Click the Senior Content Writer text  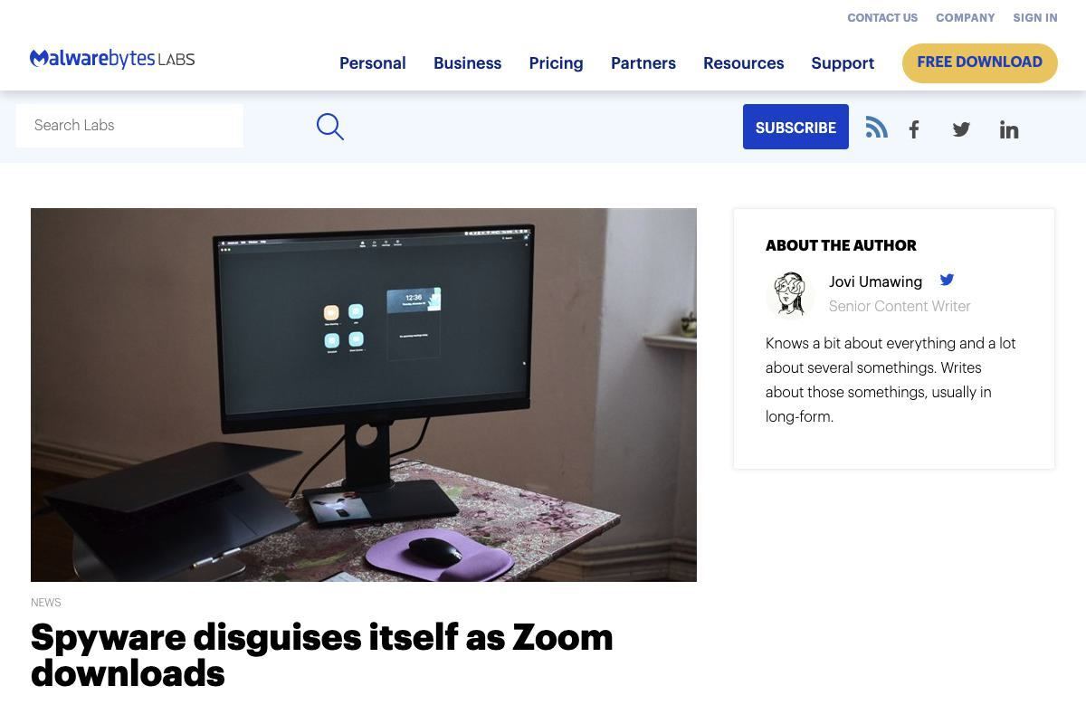[x=900, y=306]
